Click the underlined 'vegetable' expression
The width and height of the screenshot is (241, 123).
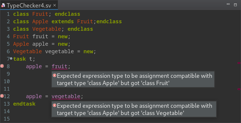coord(66,96)
